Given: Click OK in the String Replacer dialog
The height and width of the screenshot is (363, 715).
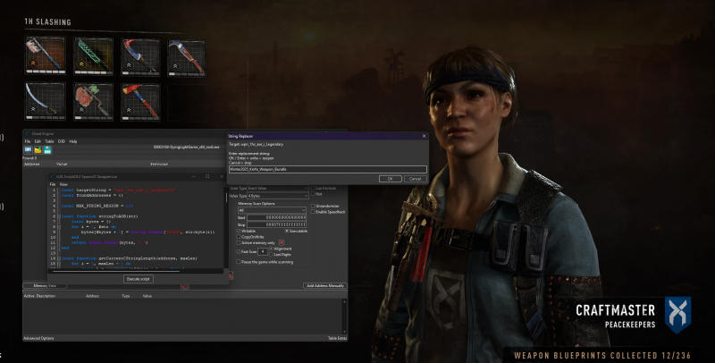Looking at the screenshot, I should point(391,179).
